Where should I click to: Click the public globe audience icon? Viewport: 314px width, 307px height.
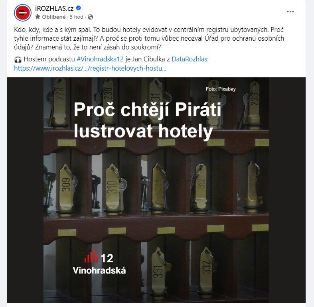(90, 17)
